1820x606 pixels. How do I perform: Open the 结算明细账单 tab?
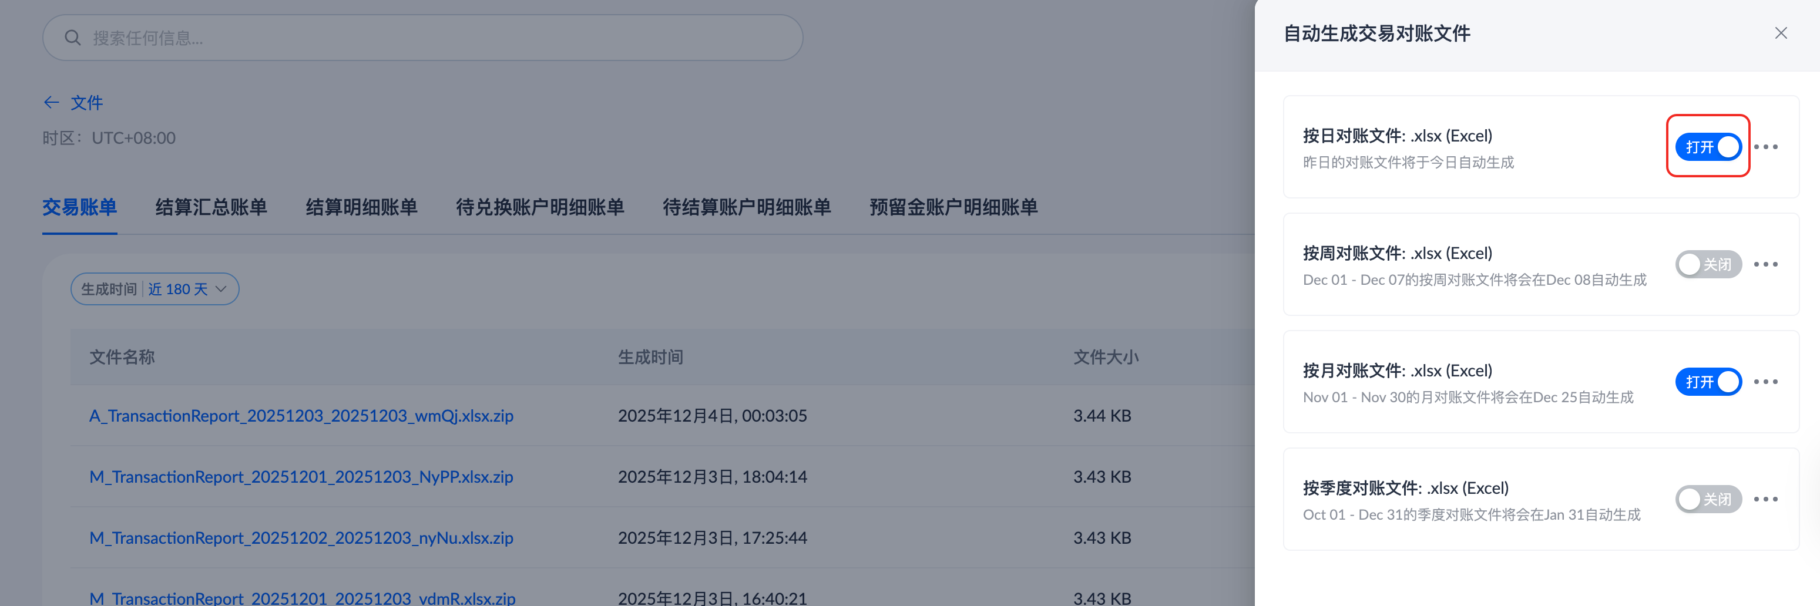tap(361, 207)
